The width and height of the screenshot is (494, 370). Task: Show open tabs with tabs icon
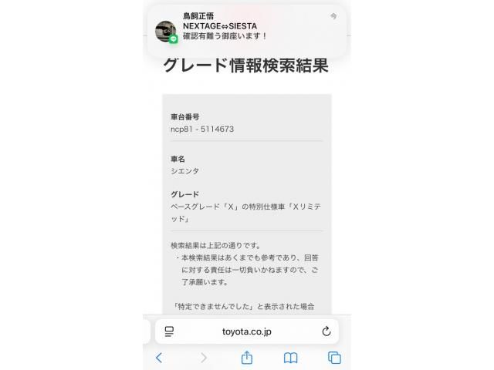[x=334, y=358]
